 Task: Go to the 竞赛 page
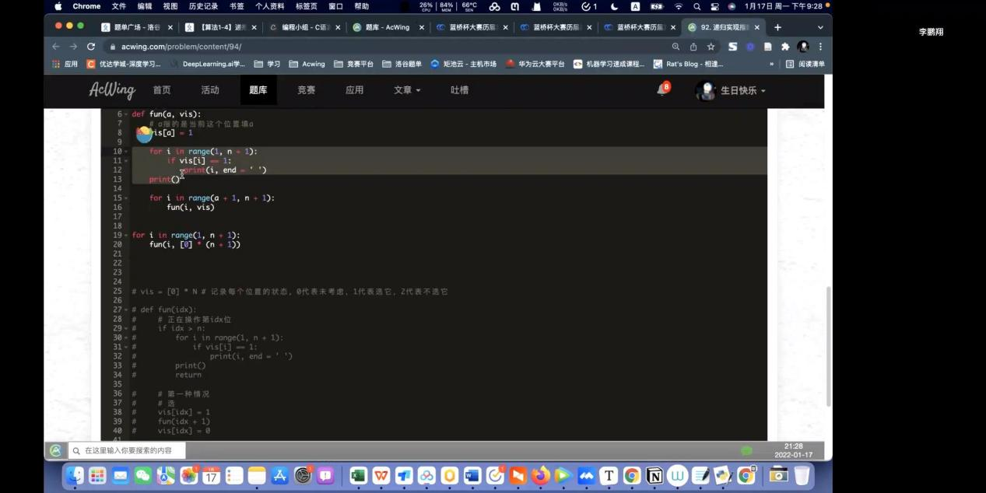point(307,90)
